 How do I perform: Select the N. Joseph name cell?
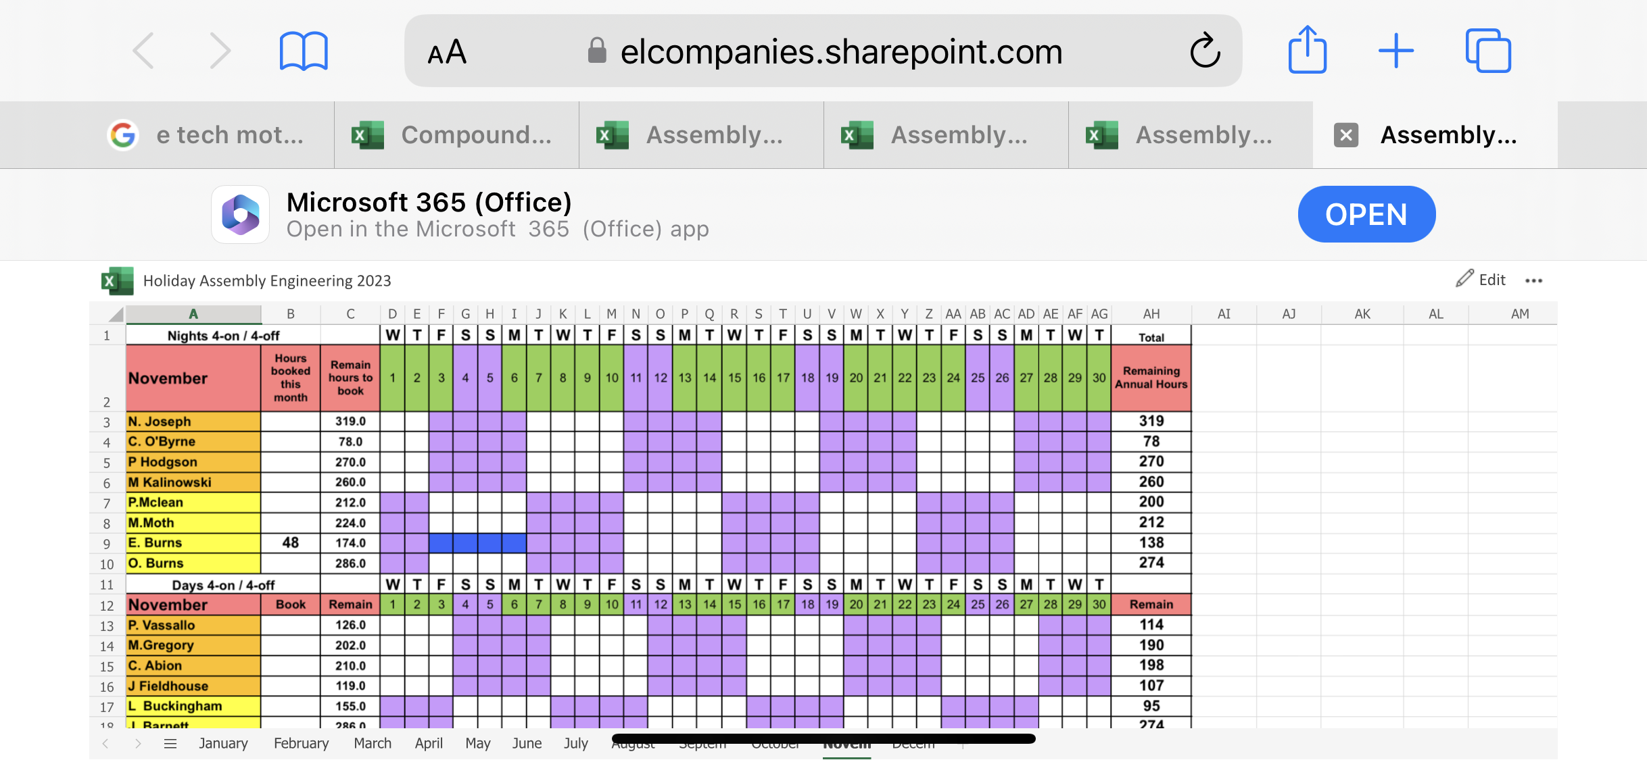[x=193, y=422]
